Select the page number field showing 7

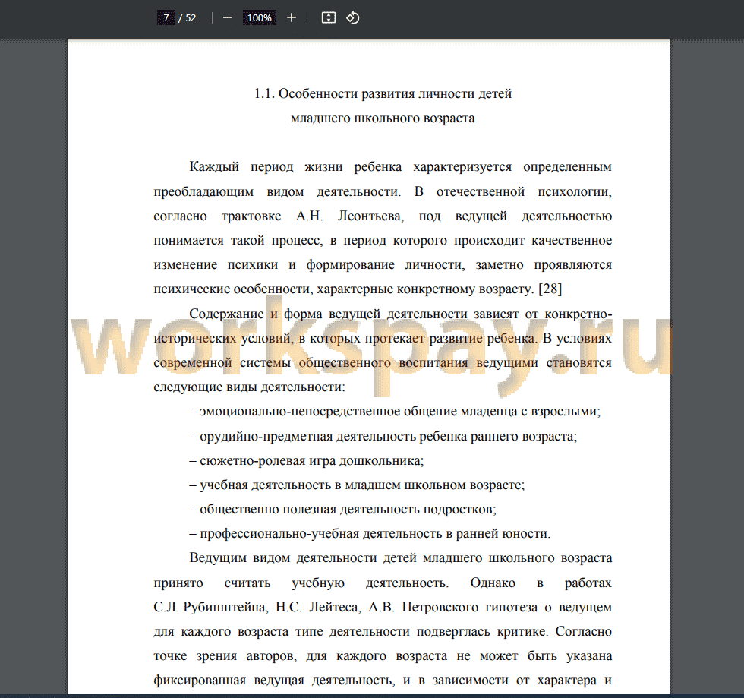click(166, 18)
